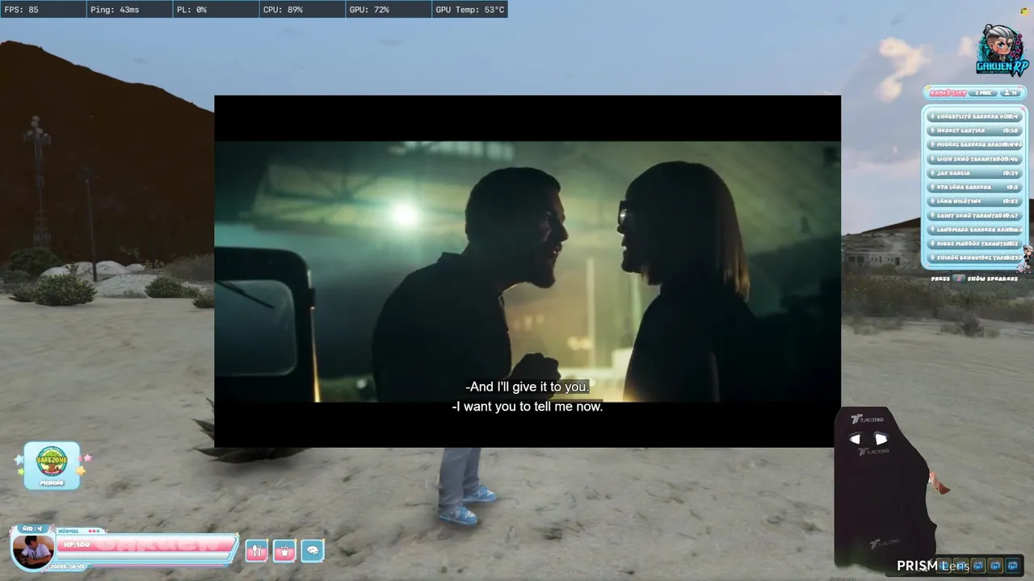This screenshot has width=1034, height=581.
Task: Click the mic icon beside Jax Garcia
Action: 933,173
